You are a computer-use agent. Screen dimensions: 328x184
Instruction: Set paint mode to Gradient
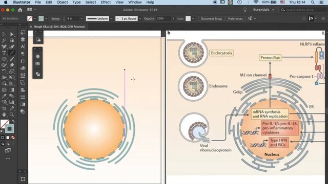pyautogui.click(x=8, y=137)
